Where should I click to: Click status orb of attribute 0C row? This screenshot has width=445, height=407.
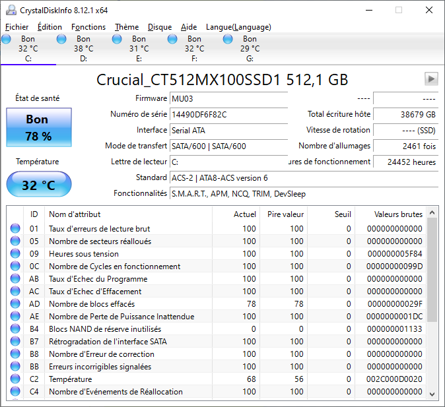[x=15, y=266]
